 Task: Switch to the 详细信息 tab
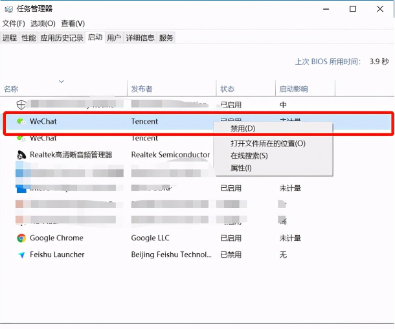pyautogui.click(x=140, y=38)
